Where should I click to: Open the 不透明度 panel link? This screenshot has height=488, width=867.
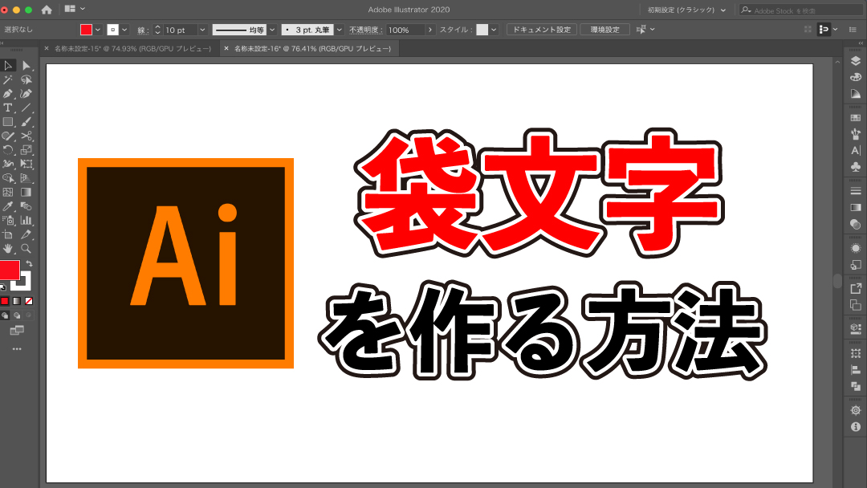tap(364, 30)
